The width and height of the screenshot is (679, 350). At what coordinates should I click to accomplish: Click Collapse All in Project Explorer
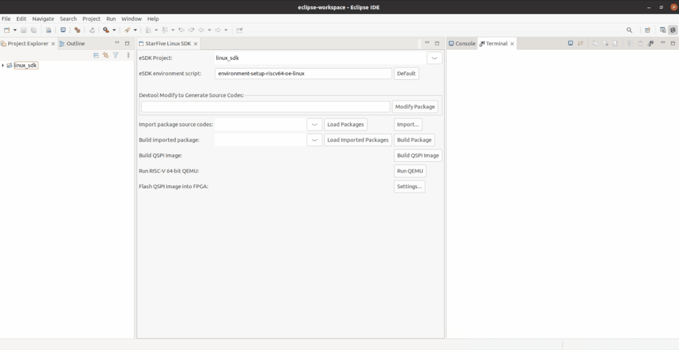click(96, 55)
